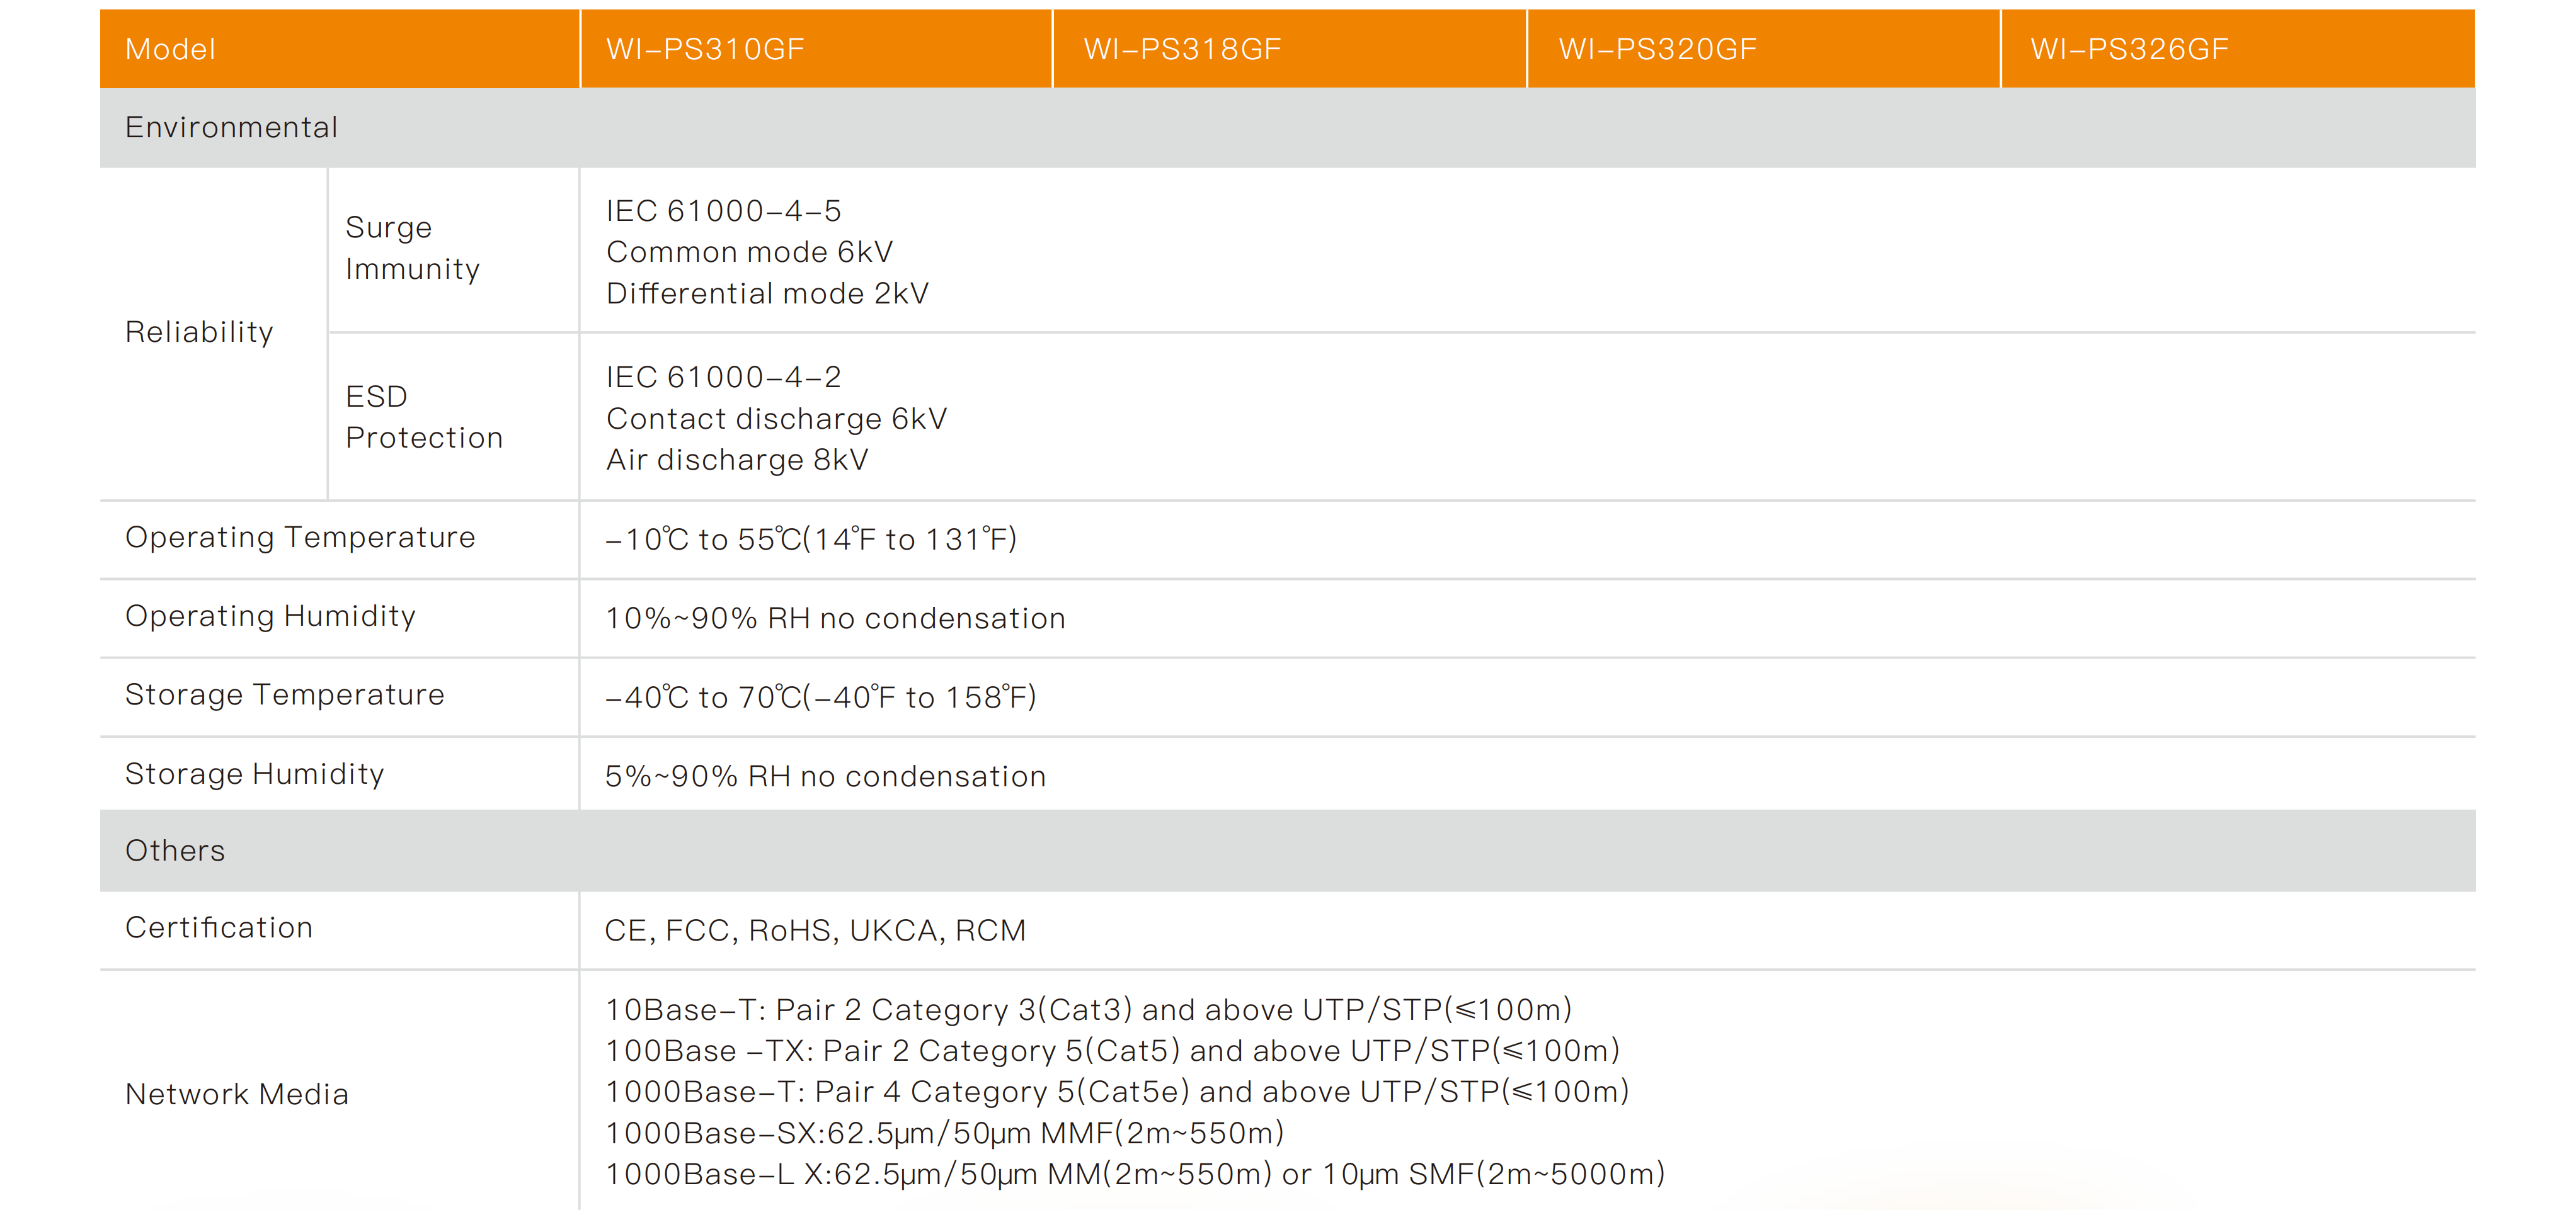Click the WI-PS320GF column header
2576x1210 pixels.
1657,49
